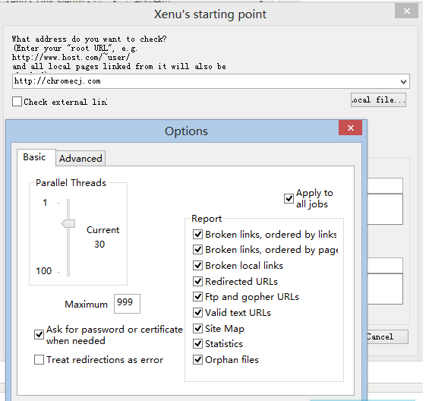
Task: Click the Xenu's starting point title text
Action: tap(210, 14)
